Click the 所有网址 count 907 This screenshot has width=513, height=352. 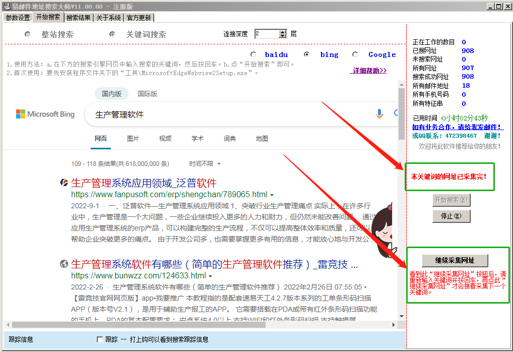468,68
